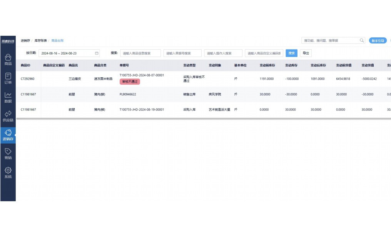Click the 商品分类 column header
This screenshot has height=237, width=391.
coord(100,65)
